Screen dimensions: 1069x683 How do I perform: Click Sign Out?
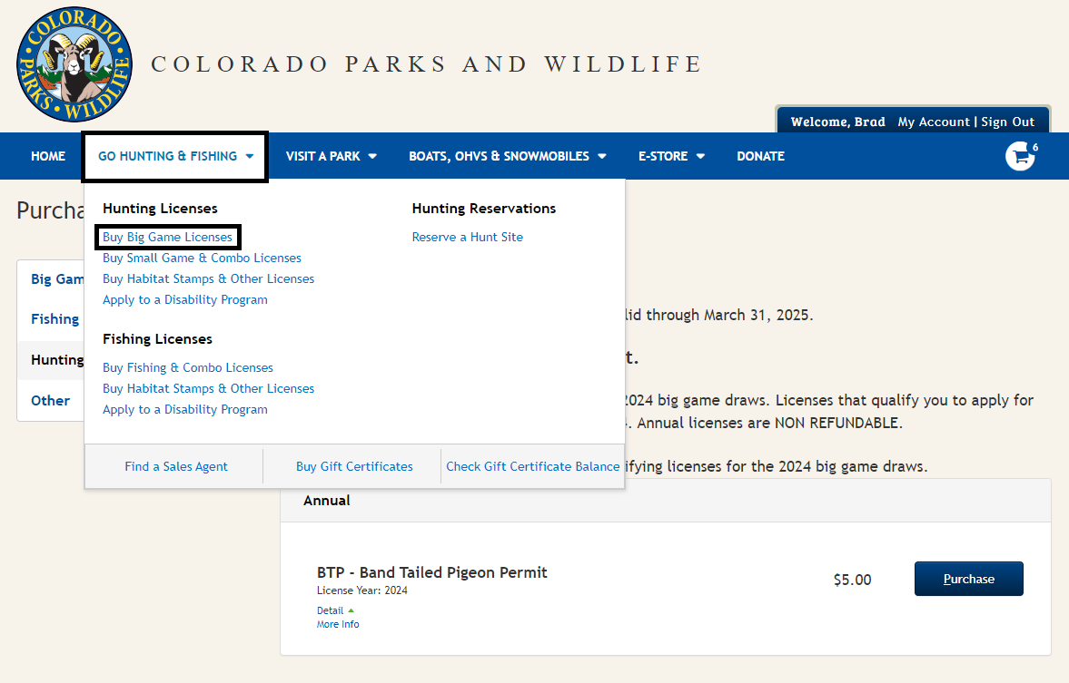pos(1007,122)
